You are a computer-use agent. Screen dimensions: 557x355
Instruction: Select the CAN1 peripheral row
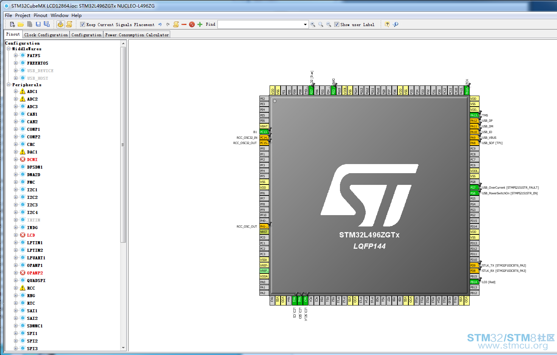point(32,114)
